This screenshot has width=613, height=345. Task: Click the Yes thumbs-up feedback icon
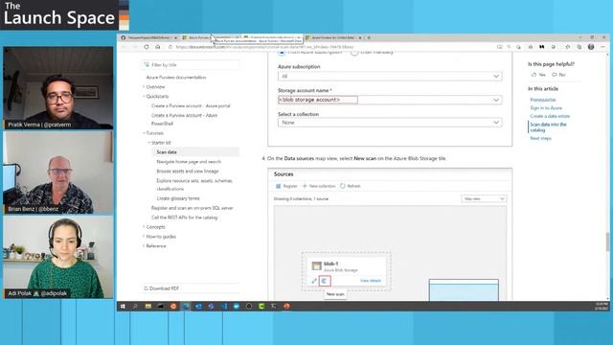[x=534, y=75]
